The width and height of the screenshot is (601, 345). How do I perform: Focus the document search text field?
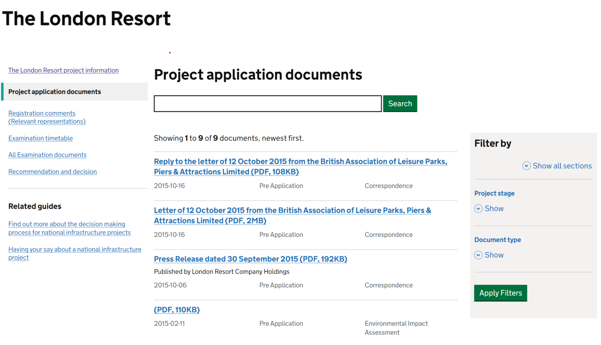(268, 104)
